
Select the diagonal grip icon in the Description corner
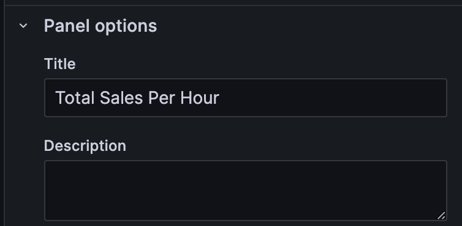click(x=441, y=216)
